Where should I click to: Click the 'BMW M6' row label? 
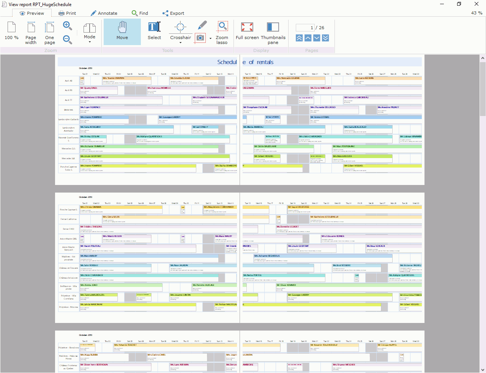69,110
